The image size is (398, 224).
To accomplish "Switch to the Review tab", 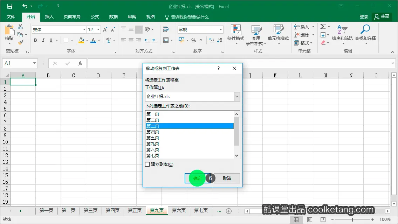I will point(132,17).
